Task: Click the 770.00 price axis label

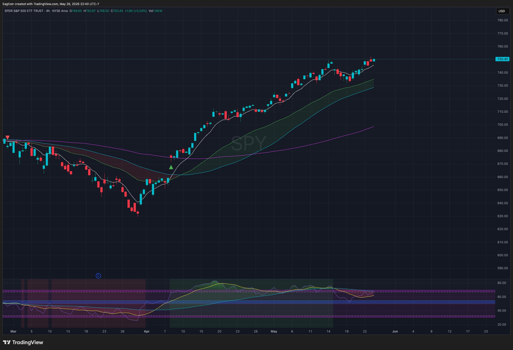Action: [503, 33]
